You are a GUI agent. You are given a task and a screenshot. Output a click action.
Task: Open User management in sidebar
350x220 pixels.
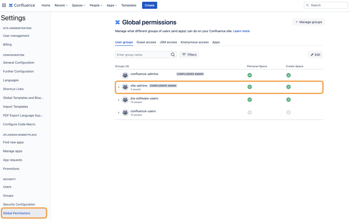16,35
